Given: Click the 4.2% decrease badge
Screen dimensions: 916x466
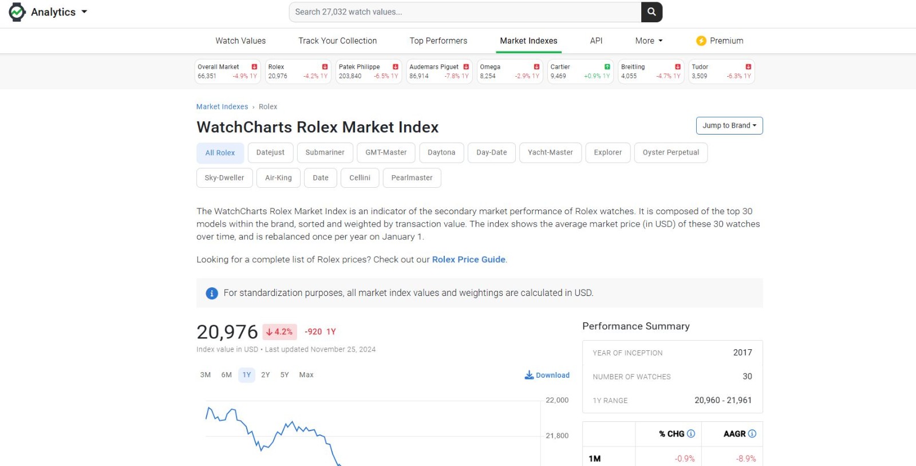Looking at the screenshot, I should point(279,332).
